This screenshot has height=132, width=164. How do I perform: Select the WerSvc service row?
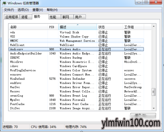pos(76,87)
